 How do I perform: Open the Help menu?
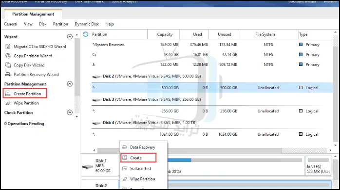pos(110,24)
